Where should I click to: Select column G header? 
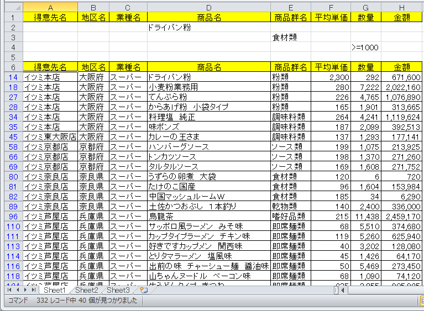365,7
